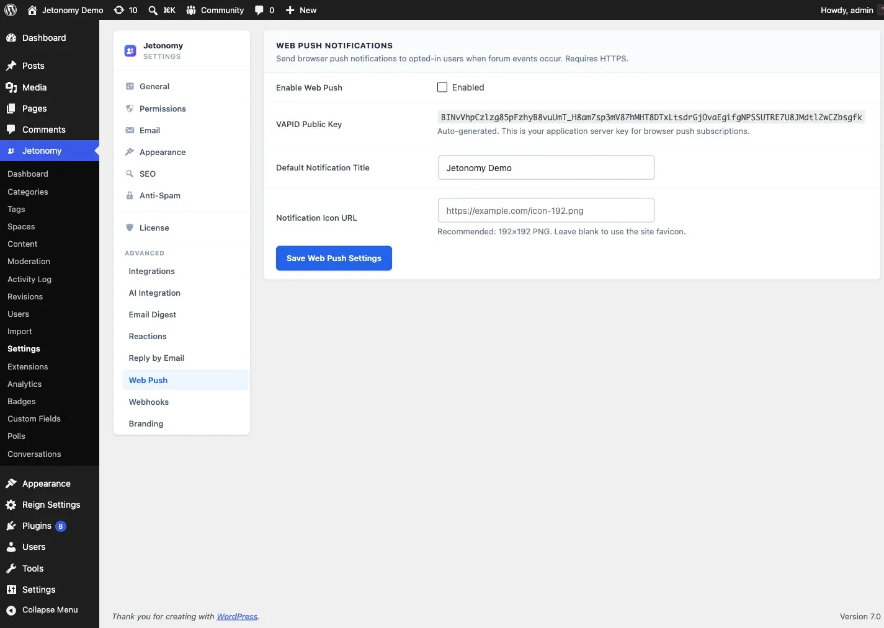The width and height of the screenshot is (884, 628).
Task: Open the site home icon for Jetonomy Demo
Action: (x=32, y=10)
